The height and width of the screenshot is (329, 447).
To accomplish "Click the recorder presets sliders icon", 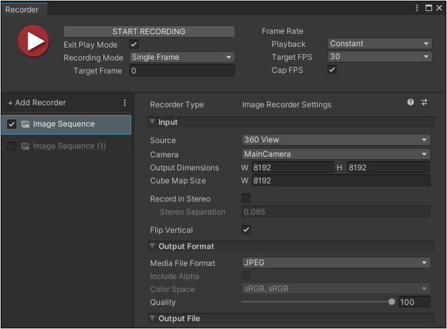I will tap(424, 103).
